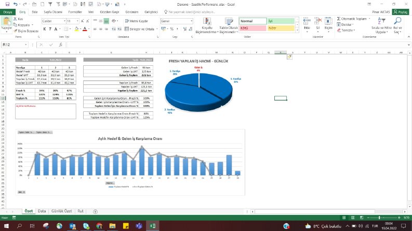
Task: Open text orientation options
Action: 114,21
